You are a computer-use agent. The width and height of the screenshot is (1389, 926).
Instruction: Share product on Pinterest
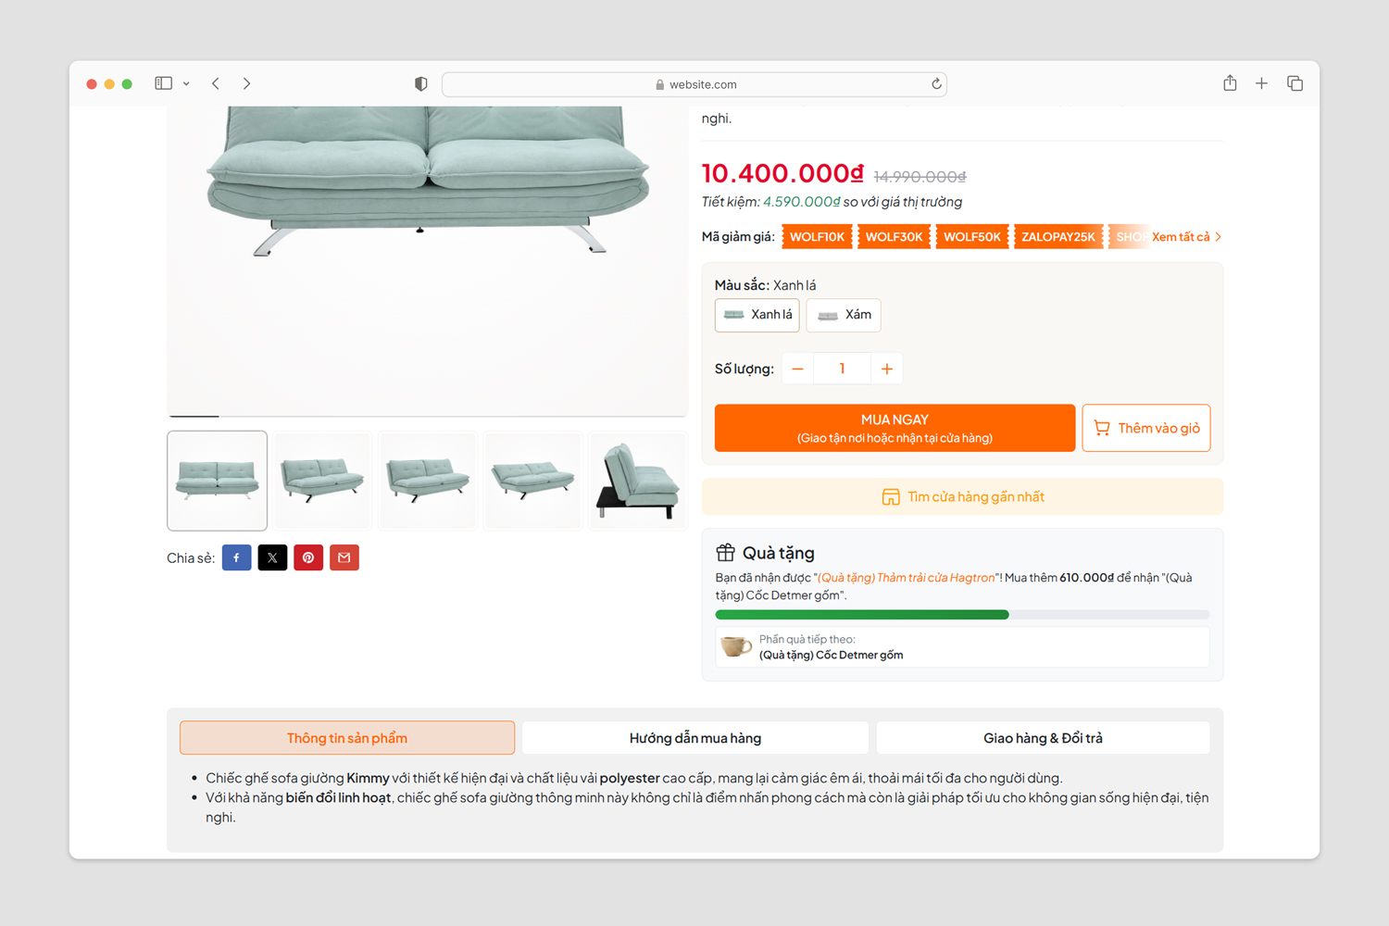click(308, 557)
